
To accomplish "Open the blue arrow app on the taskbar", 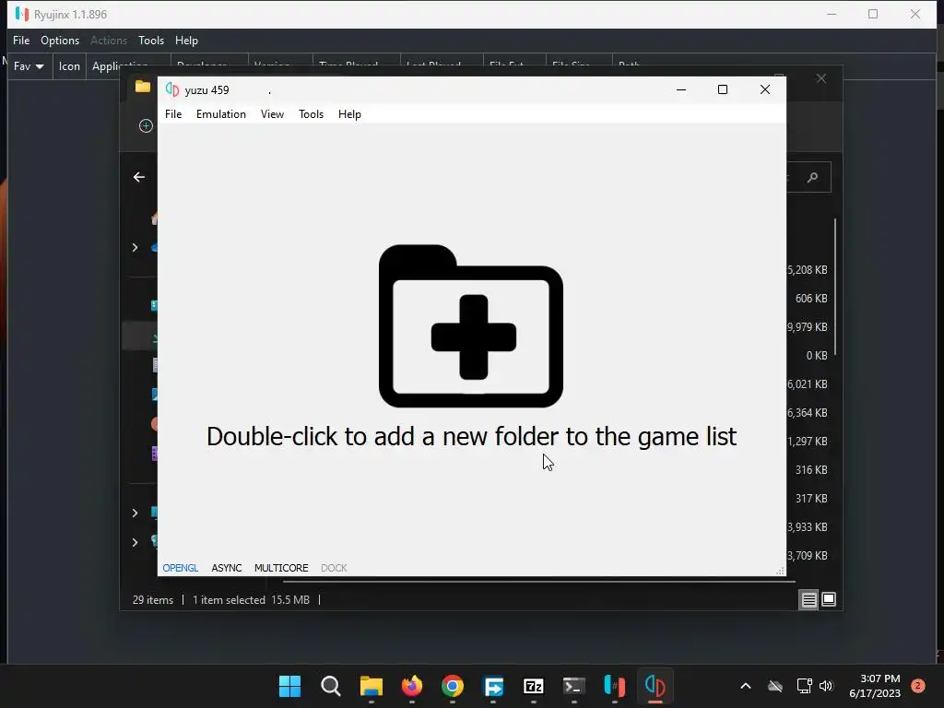I will point(493,686).
